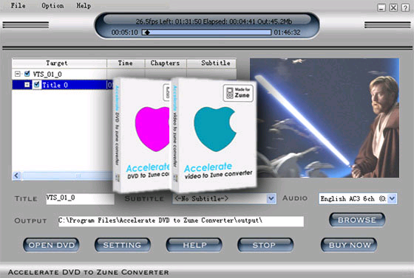This screenshot has width=414, height=278.
Task: Open the Help menu
Action: click(x=84, y=5)
